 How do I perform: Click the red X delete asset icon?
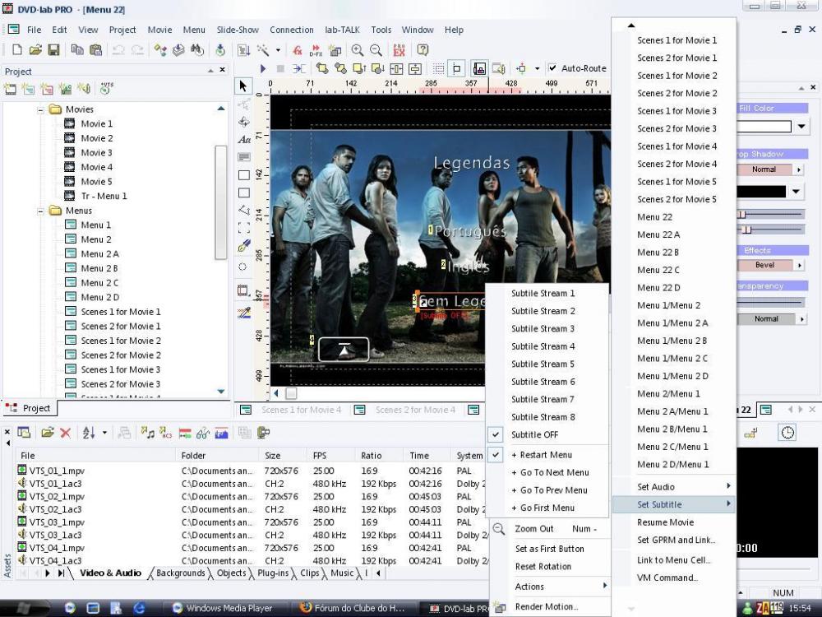point(65,433)
